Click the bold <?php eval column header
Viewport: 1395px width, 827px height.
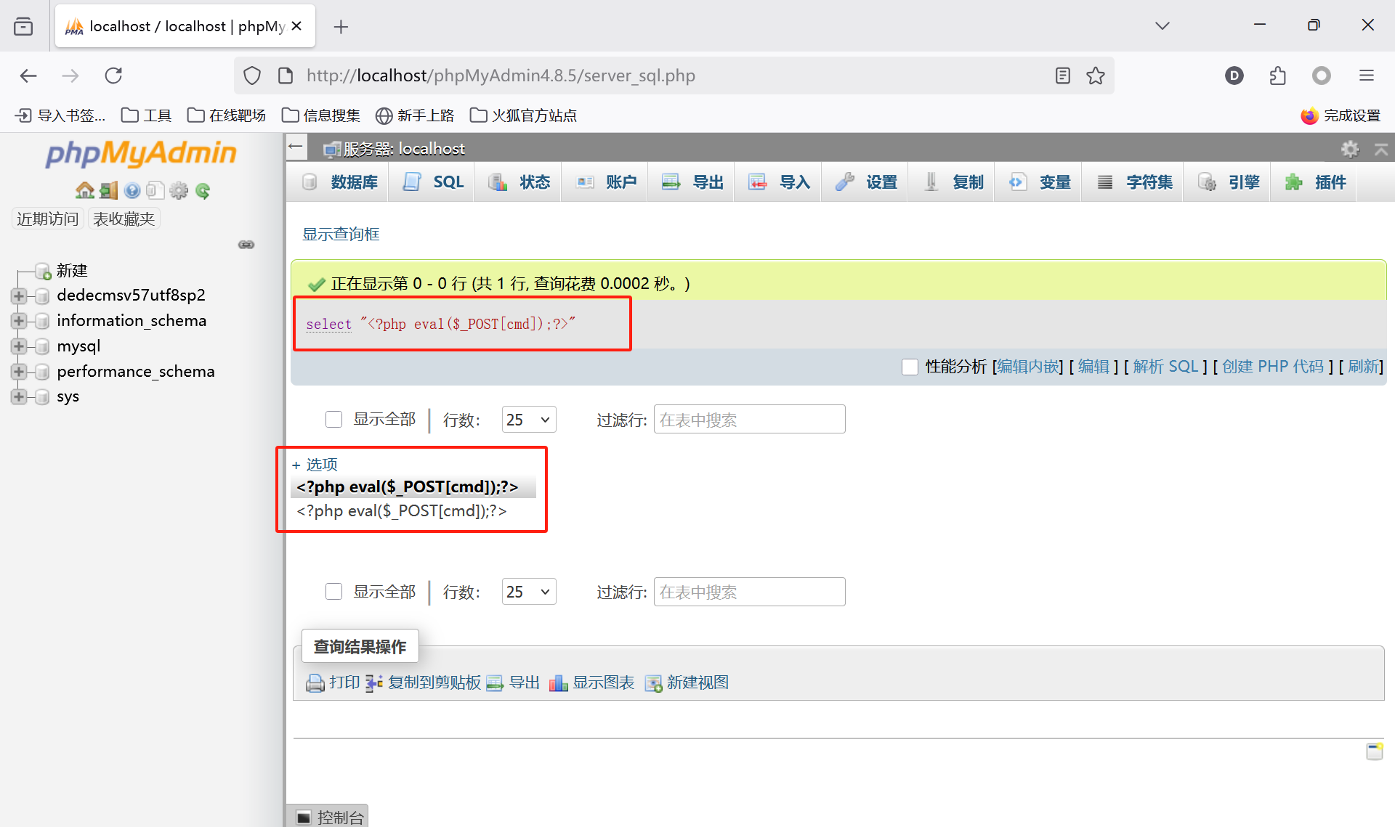(x=407, y=486)
